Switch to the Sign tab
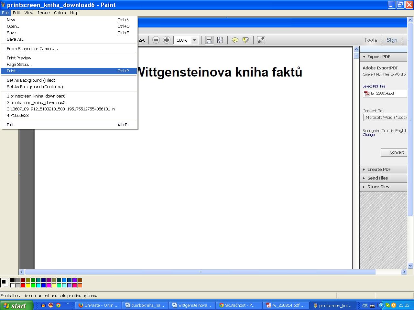Viewport: 414px width, 310px height. pyautogui.click(x=392, y=40)
